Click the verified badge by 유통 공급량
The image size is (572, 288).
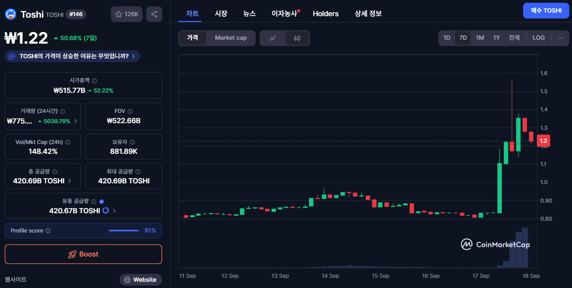click(101, 201)
